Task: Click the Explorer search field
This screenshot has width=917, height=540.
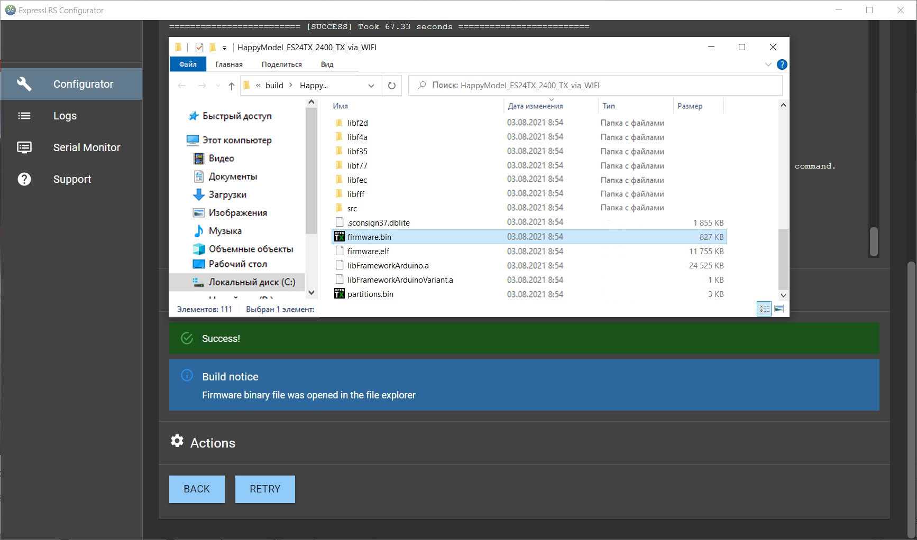Action: click(x=595, y=86)
